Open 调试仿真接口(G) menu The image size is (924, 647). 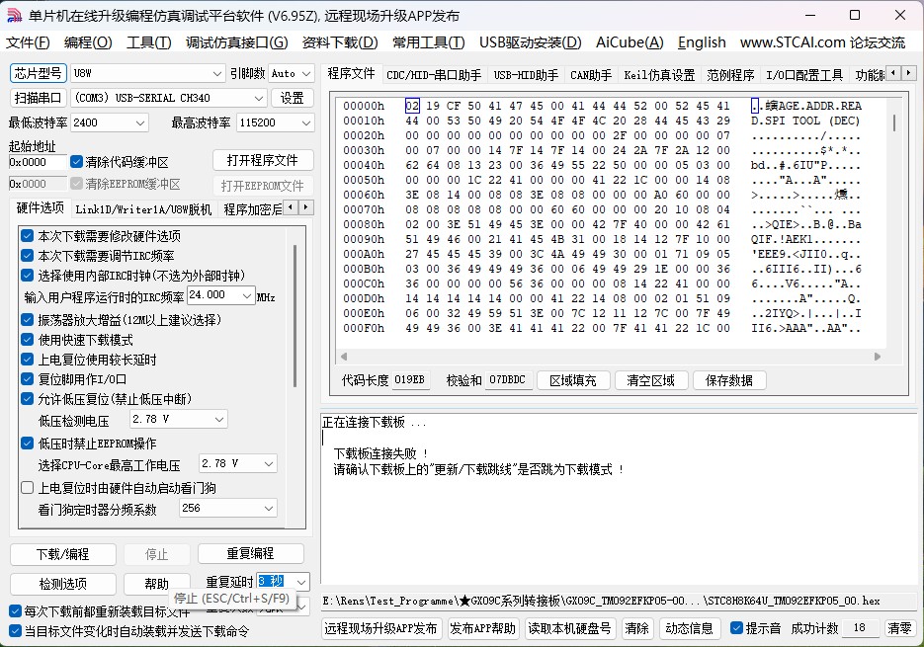pyautogui.click(x=236, y=42)
